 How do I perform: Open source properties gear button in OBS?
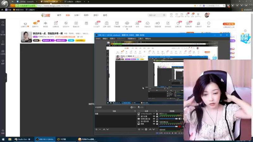click(x=133, y=107)
